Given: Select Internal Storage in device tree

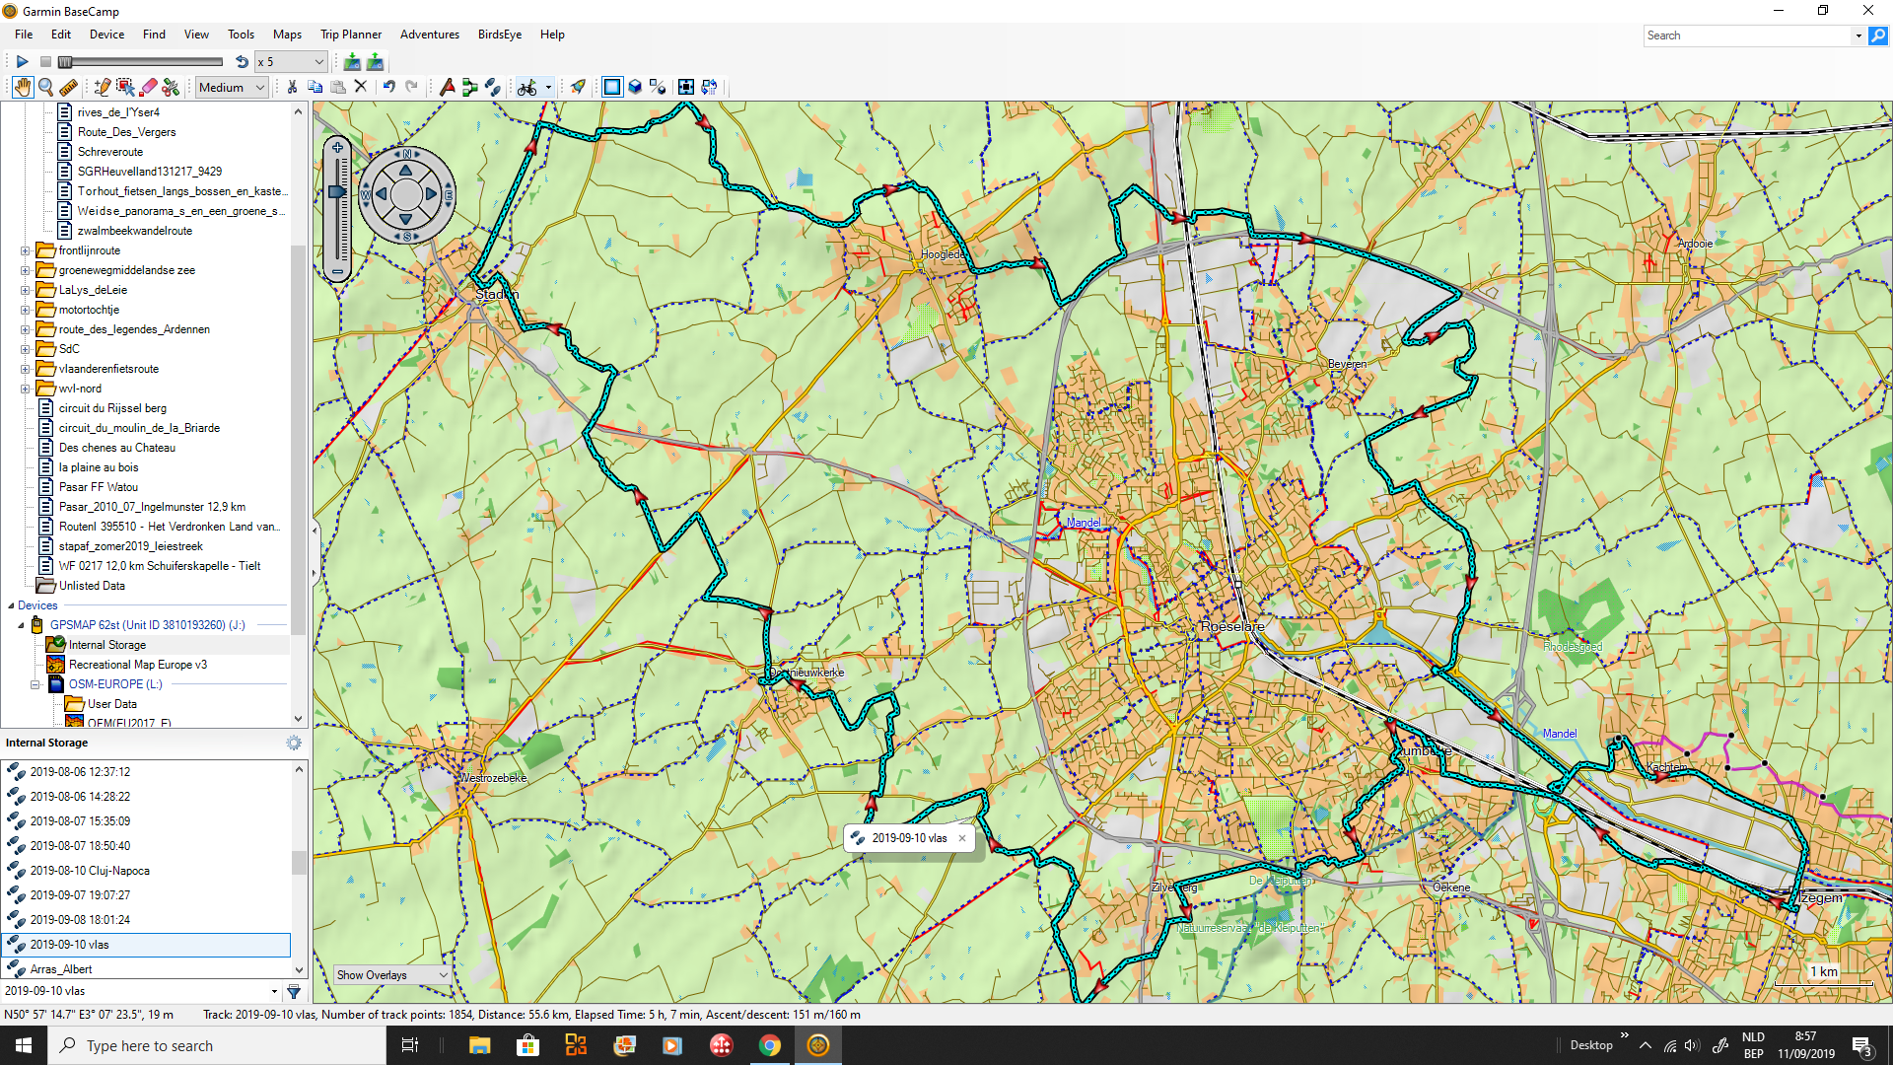Looking at the screenshot, I should coord(106,645).
